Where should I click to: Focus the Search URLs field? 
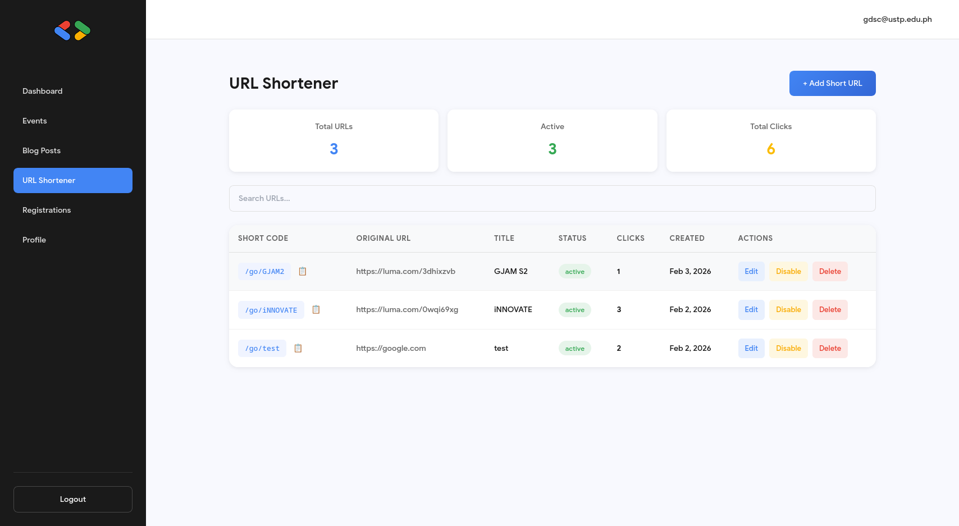click(552, 198)
